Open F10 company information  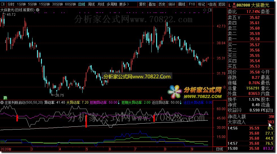point(192,4)
